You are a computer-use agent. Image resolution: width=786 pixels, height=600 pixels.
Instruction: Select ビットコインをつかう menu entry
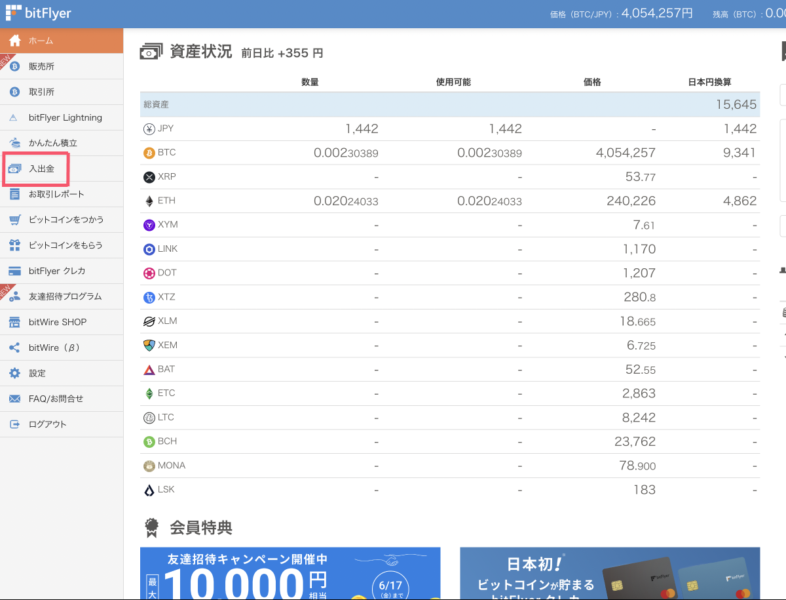[x=62, y=220]
